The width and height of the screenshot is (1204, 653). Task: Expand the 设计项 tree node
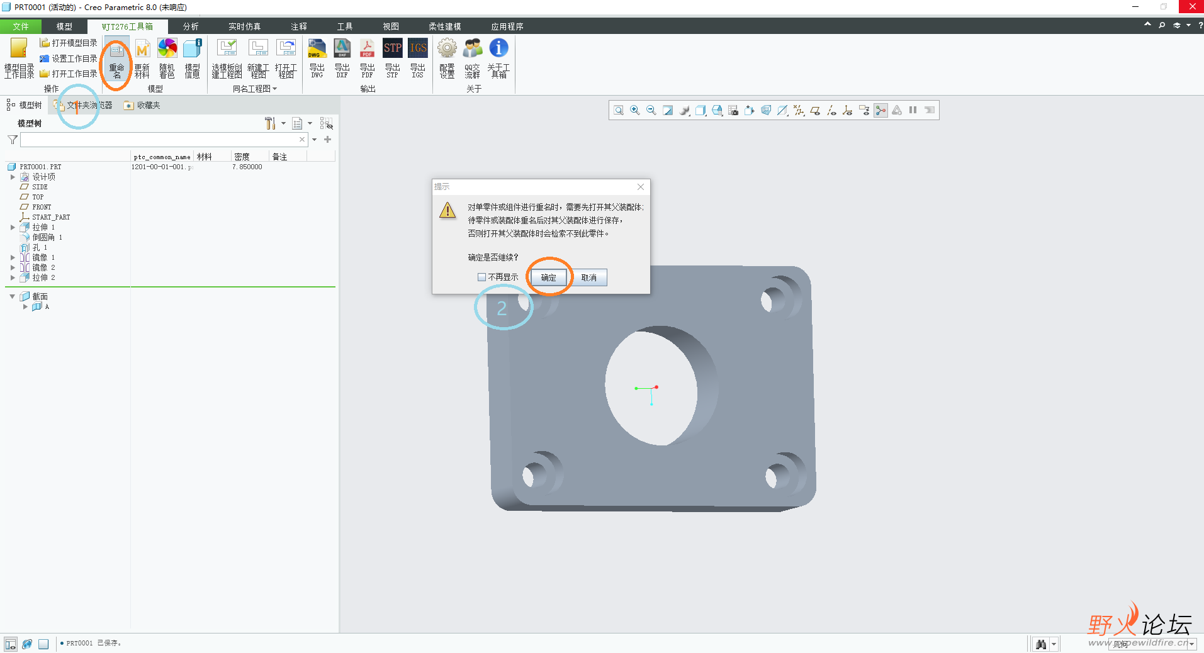pyautogui.click(x=13, y=177)
